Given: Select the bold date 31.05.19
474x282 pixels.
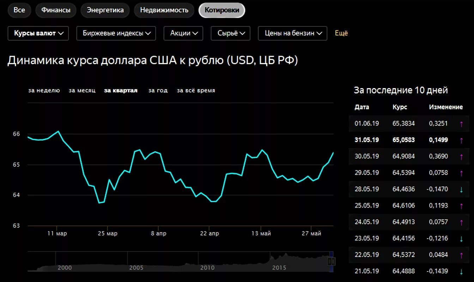Looking at the screenshot, I should point(367,140).
